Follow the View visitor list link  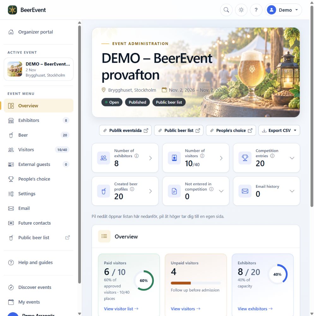click(121, 309)
